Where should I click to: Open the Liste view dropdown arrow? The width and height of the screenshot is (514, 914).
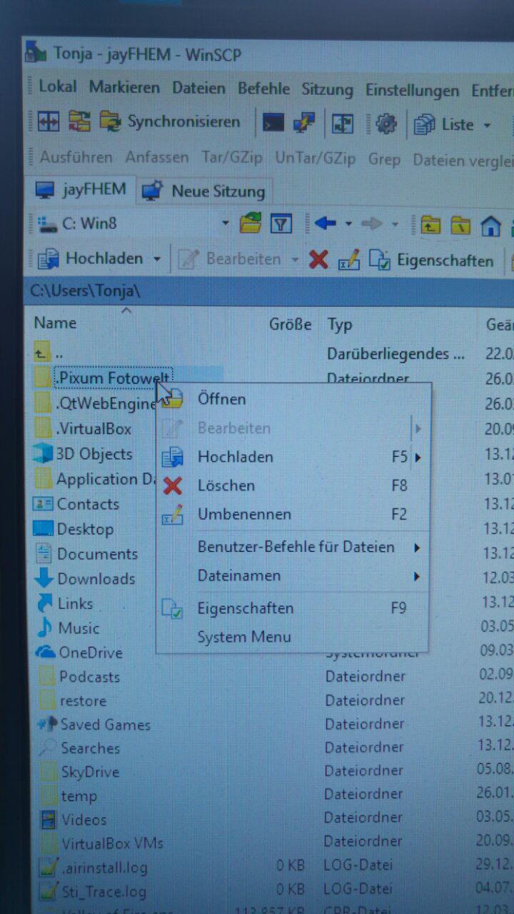click(x=487, y=126)
